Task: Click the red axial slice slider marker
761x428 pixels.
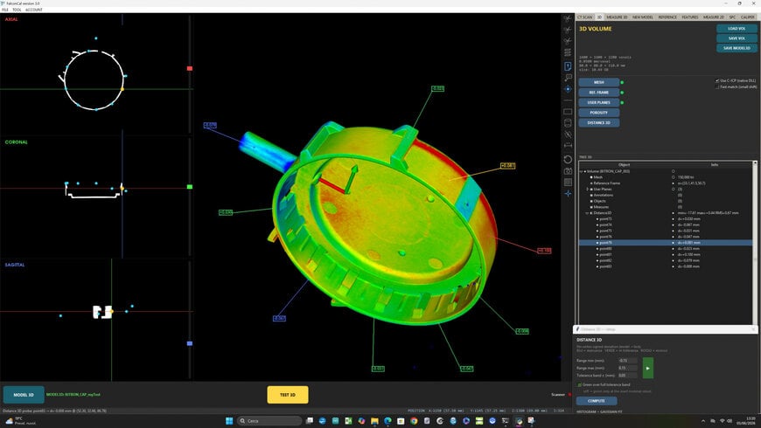Action: point(190,68)
